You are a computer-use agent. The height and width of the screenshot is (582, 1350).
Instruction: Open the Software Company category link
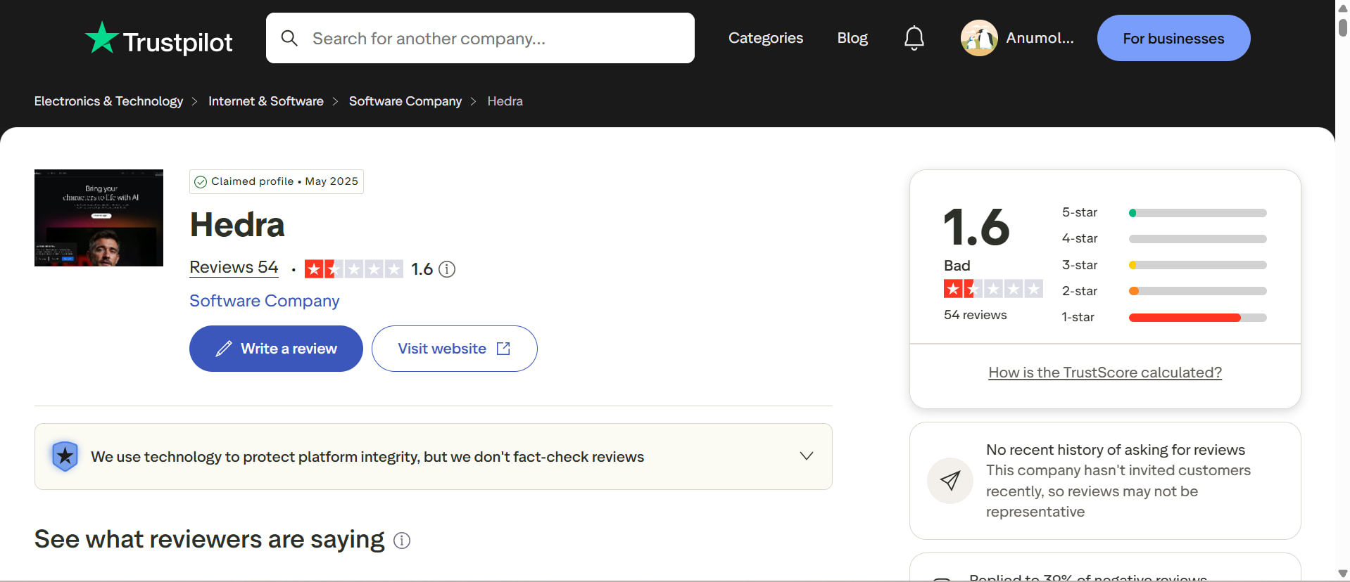tap(265, 301)
